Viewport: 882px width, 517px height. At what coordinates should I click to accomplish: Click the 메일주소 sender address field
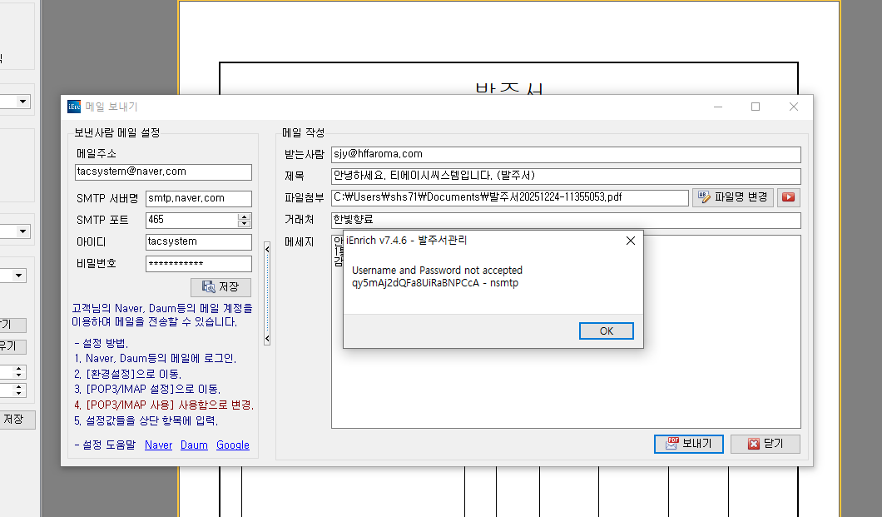point(163,172)
